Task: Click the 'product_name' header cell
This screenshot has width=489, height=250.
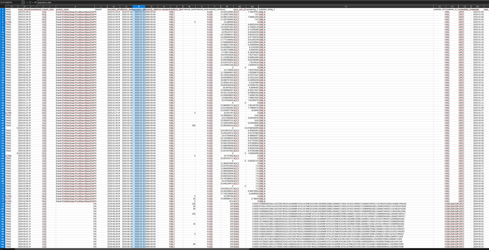Action: 75,9
